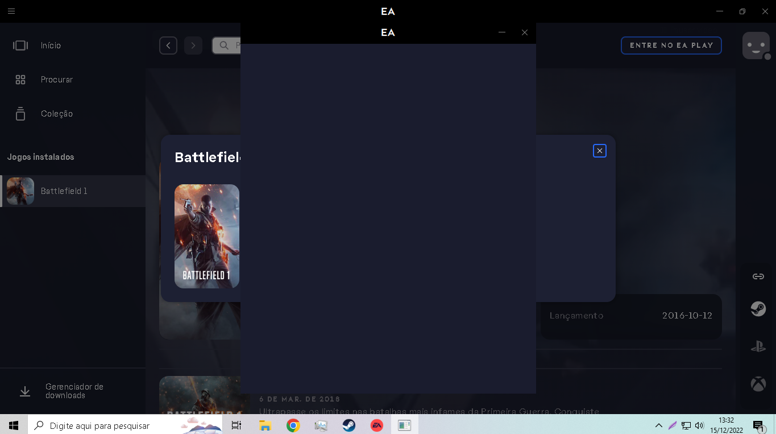Click the download arrow icon
The image size is (776, 434).
25,391
